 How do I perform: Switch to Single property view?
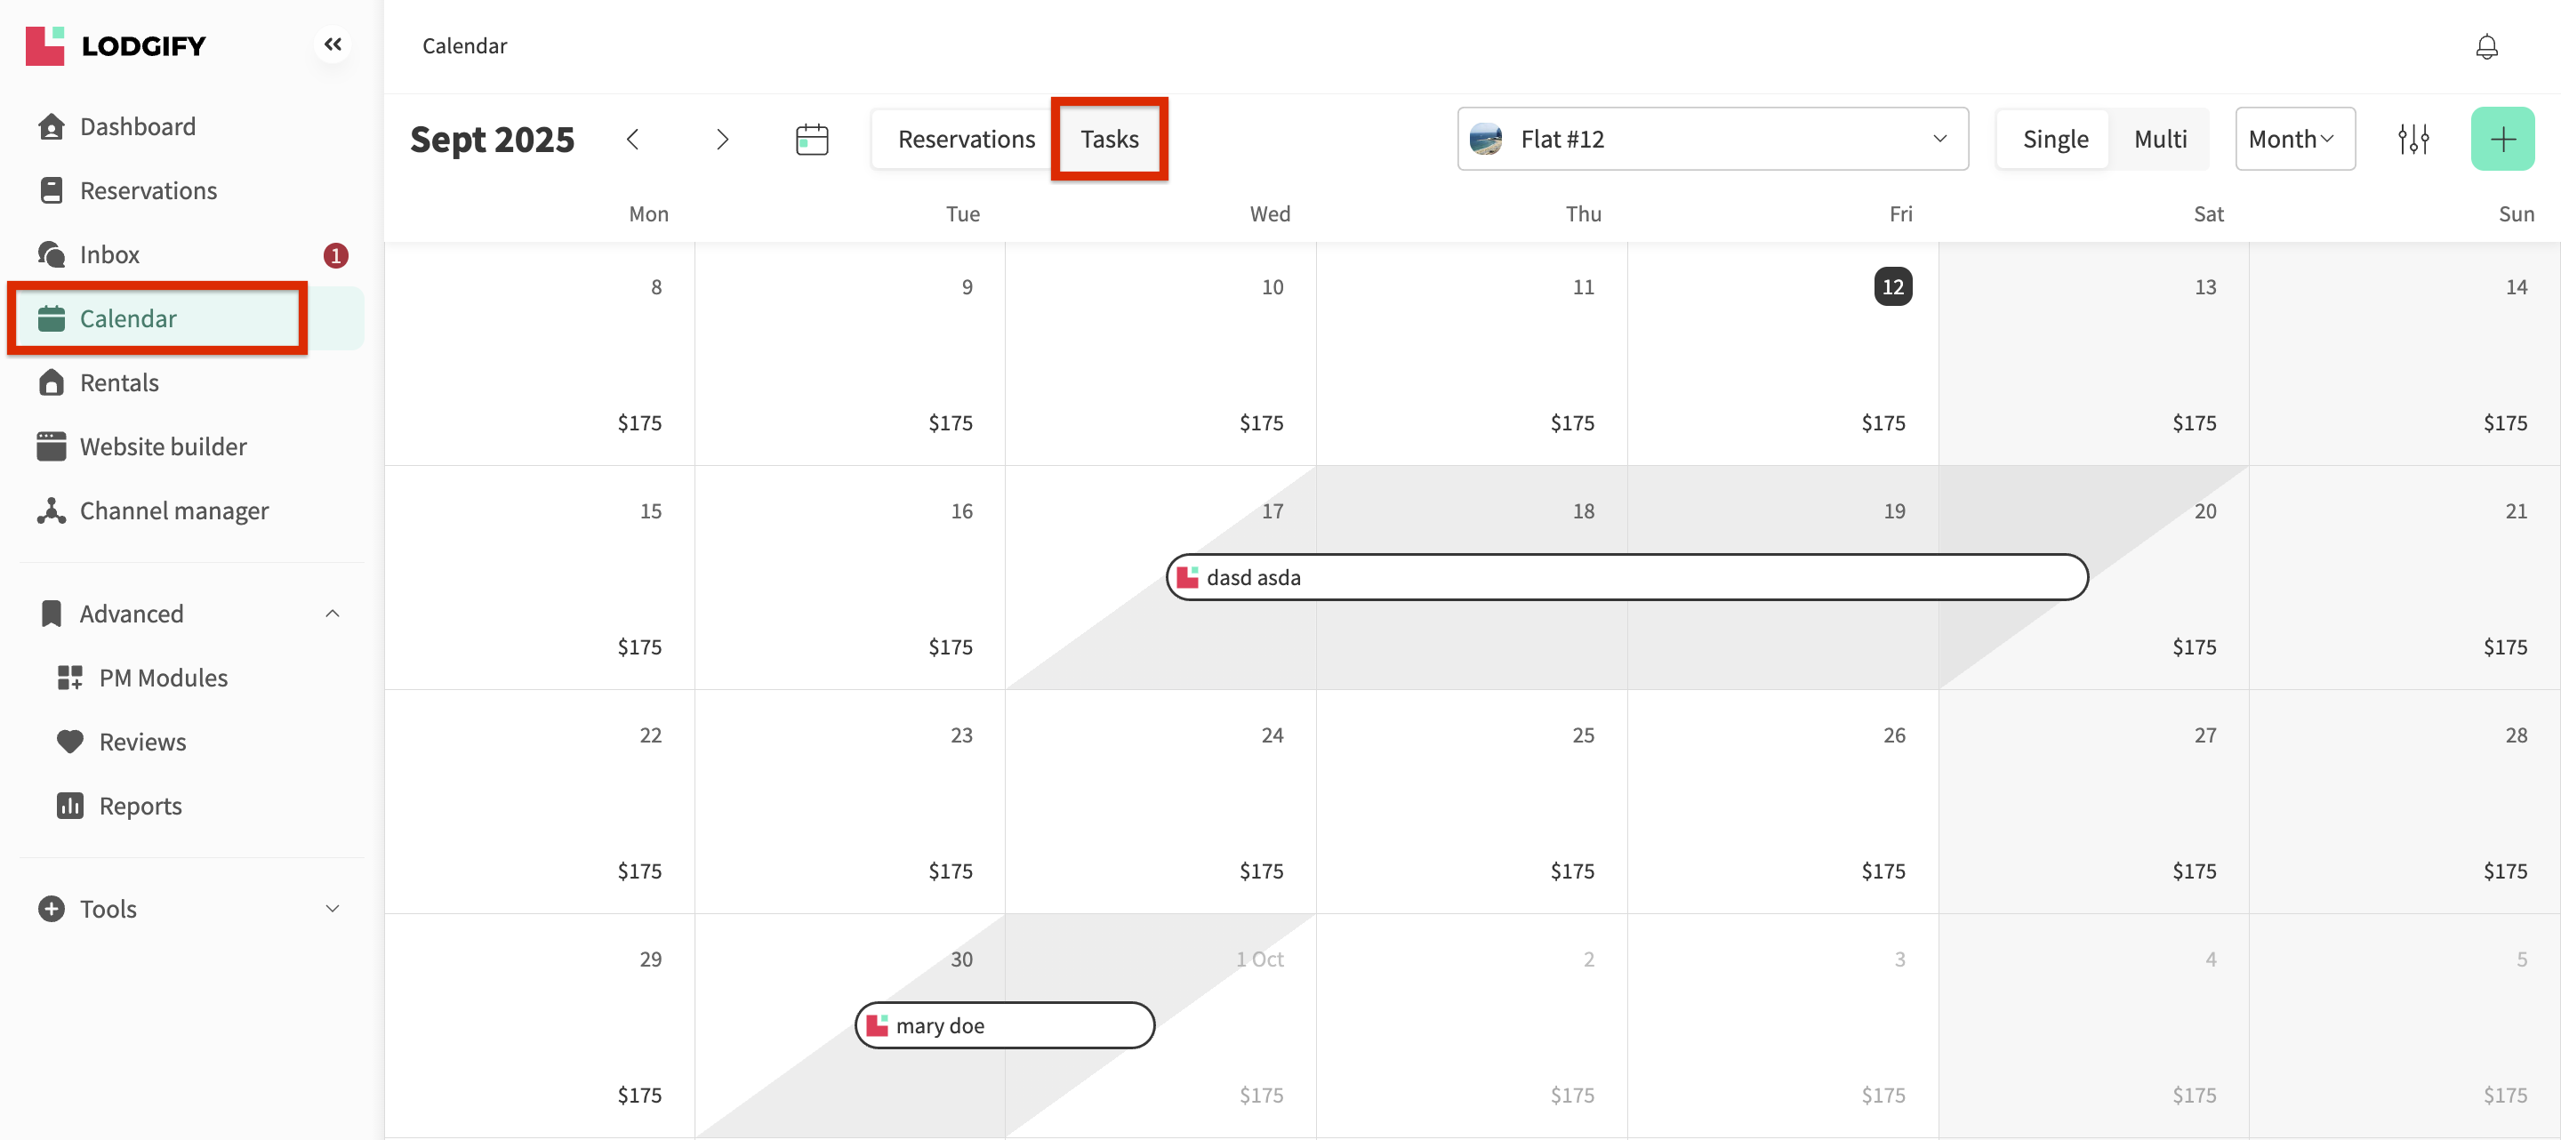[x=2054, y=139]
